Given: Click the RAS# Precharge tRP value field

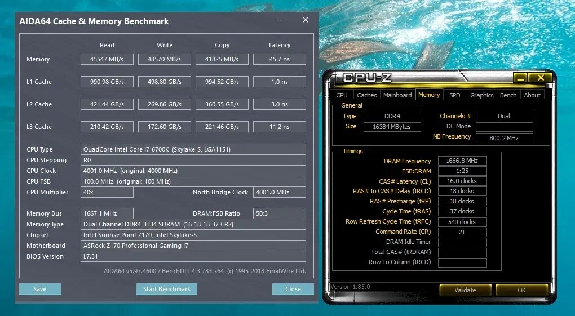Looking at the screenshot, I should point(462,201).
